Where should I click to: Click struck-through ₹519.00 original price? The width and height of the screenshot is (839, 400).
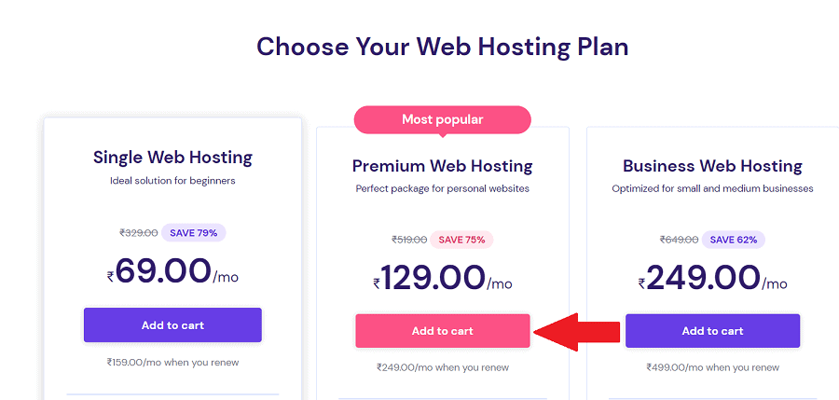(x=409, y=240)
